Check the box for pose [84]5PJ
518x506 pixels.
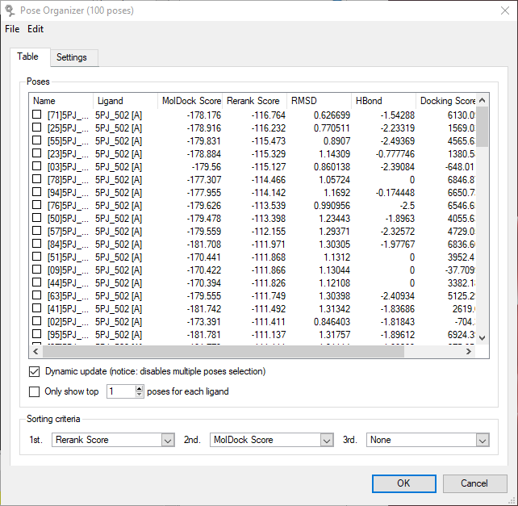tap(36, 244)
